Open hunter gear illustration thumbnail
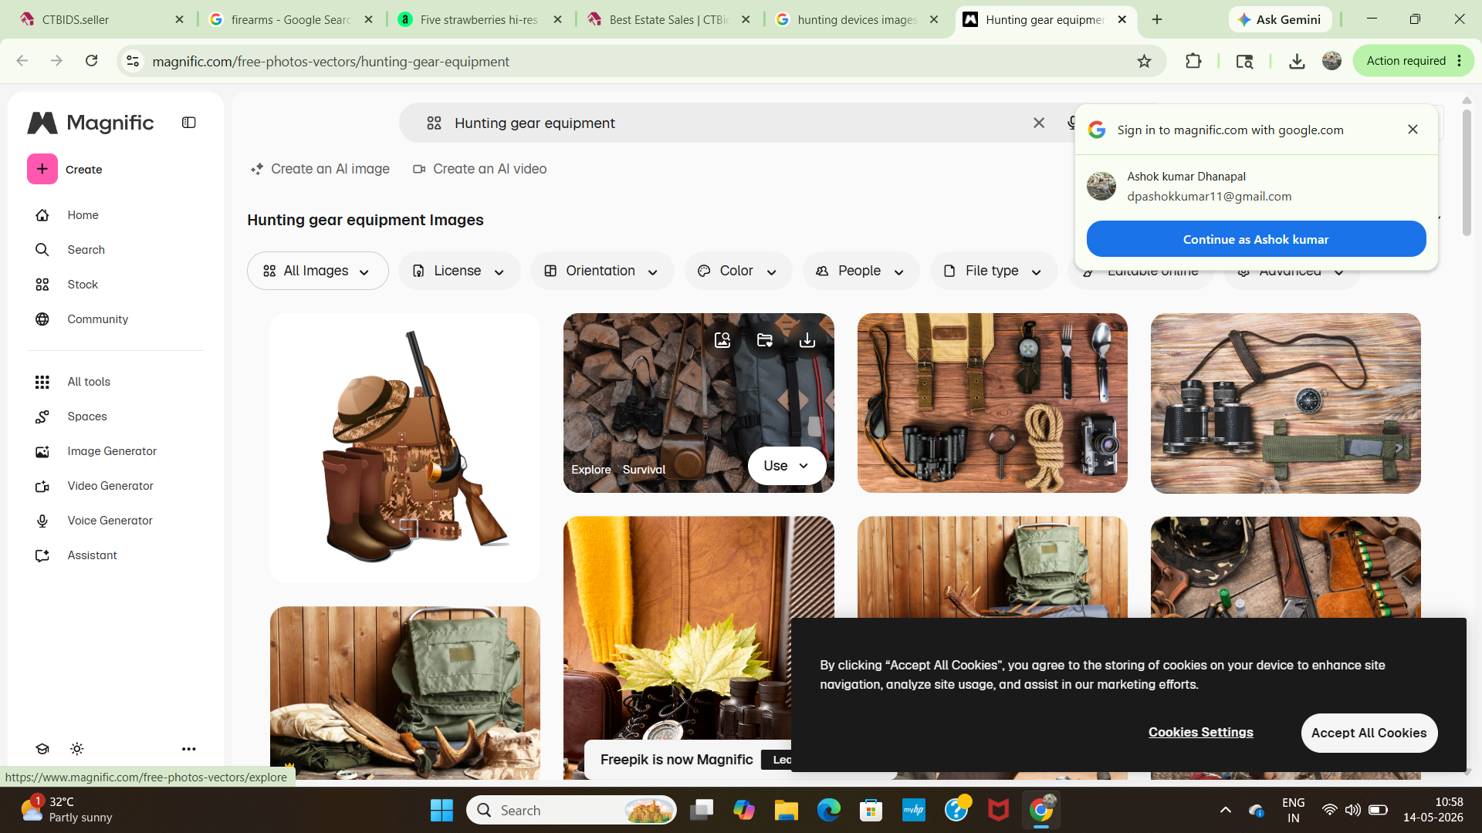The width and height of the screenshot is (1482, 833). point(405,447)
